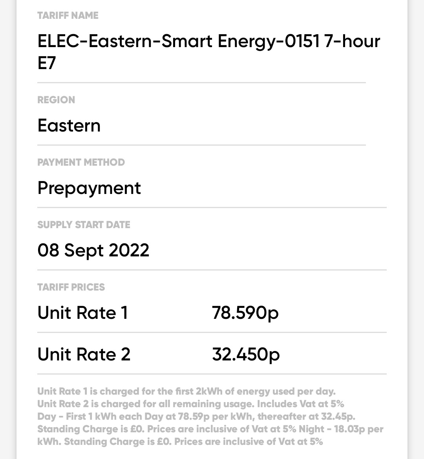424x459 pixels.
Task: Select the Unit Rate 2 label
Action: 84,354
